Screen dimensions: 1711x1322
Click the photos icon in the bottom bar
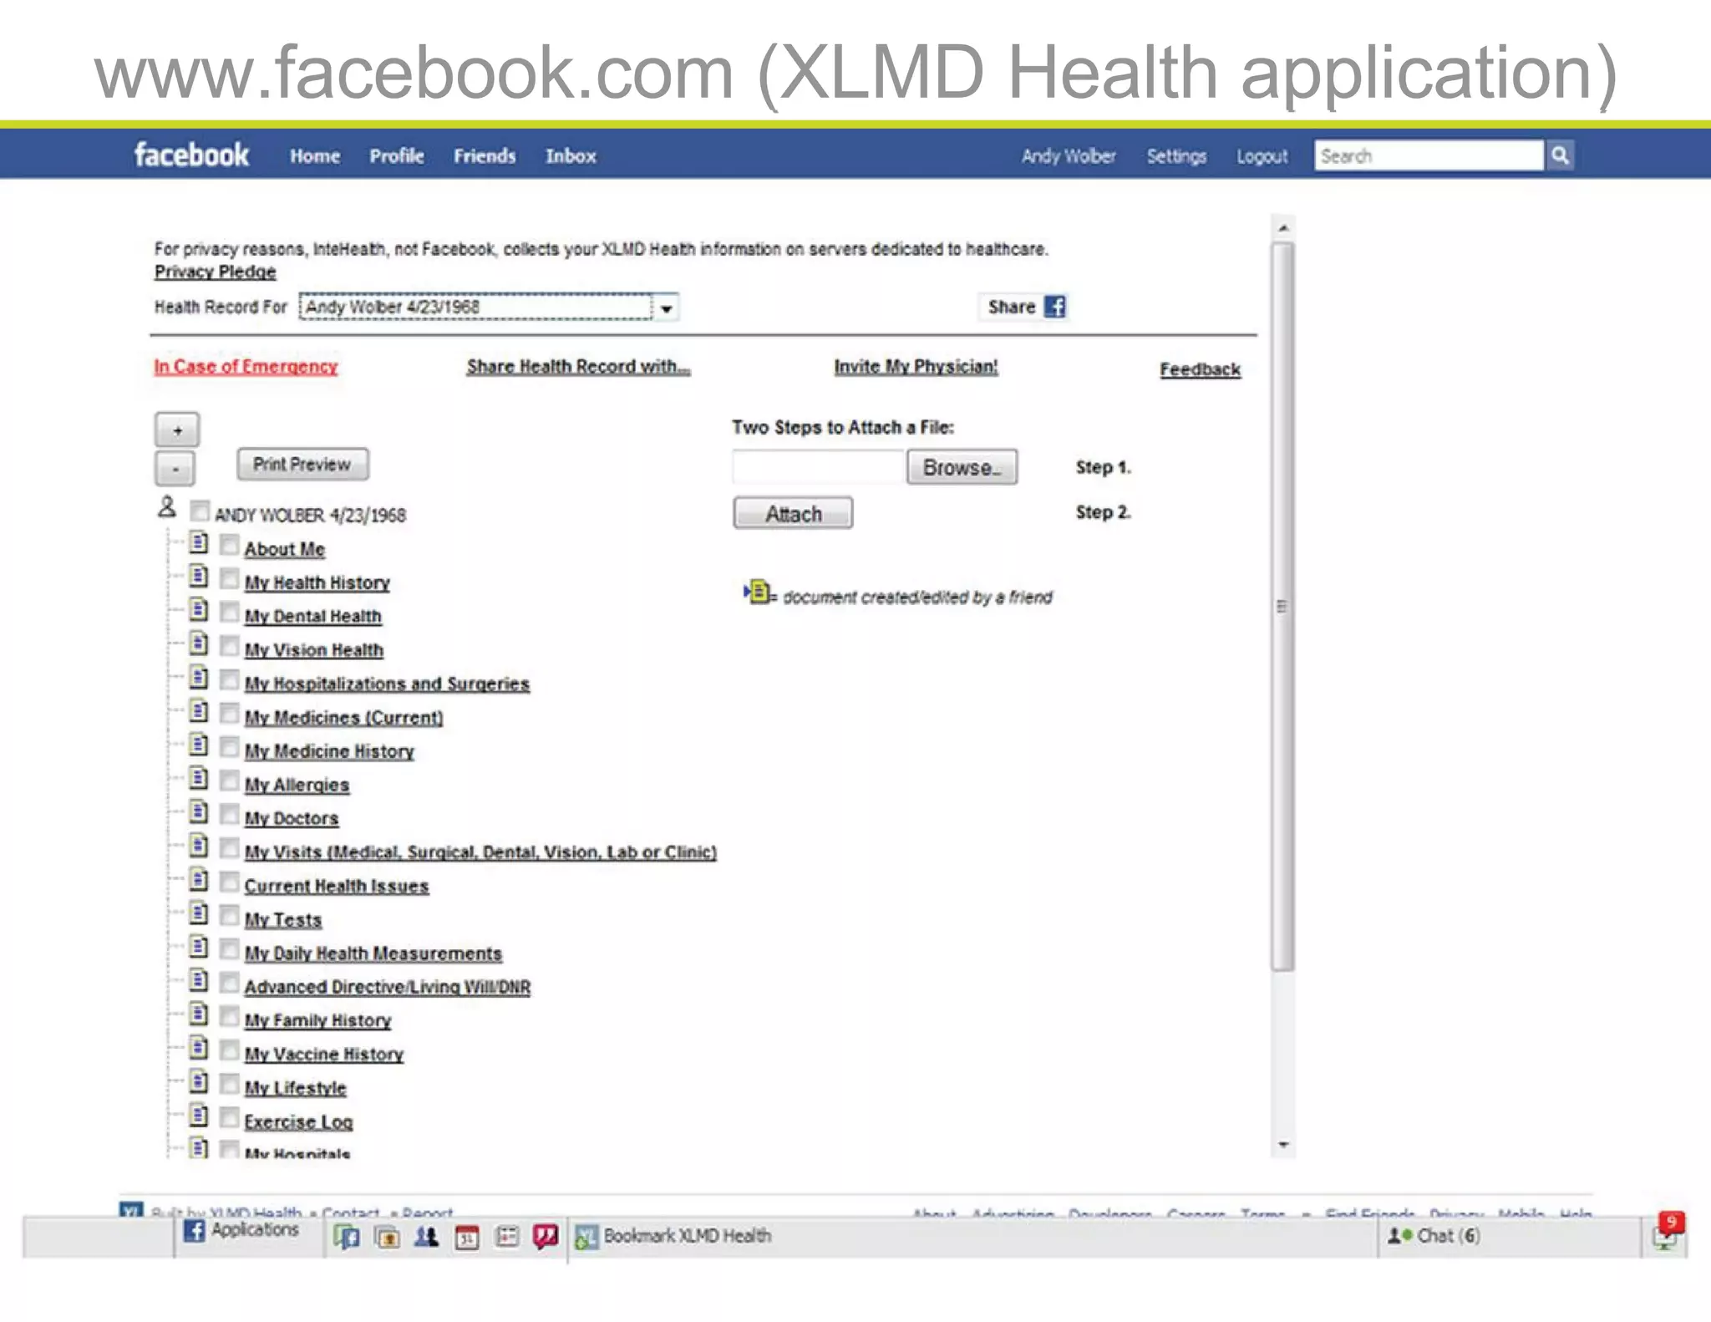[387, 1238]
